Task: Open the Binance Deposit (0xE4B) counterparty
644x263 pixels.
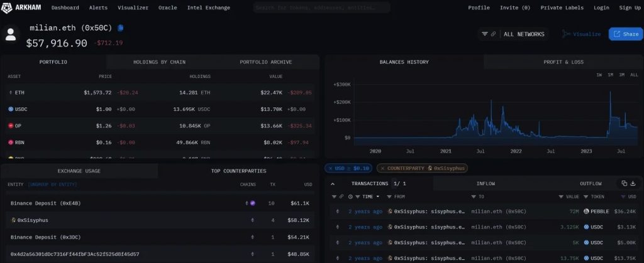Action: click(x=45, y=203)
